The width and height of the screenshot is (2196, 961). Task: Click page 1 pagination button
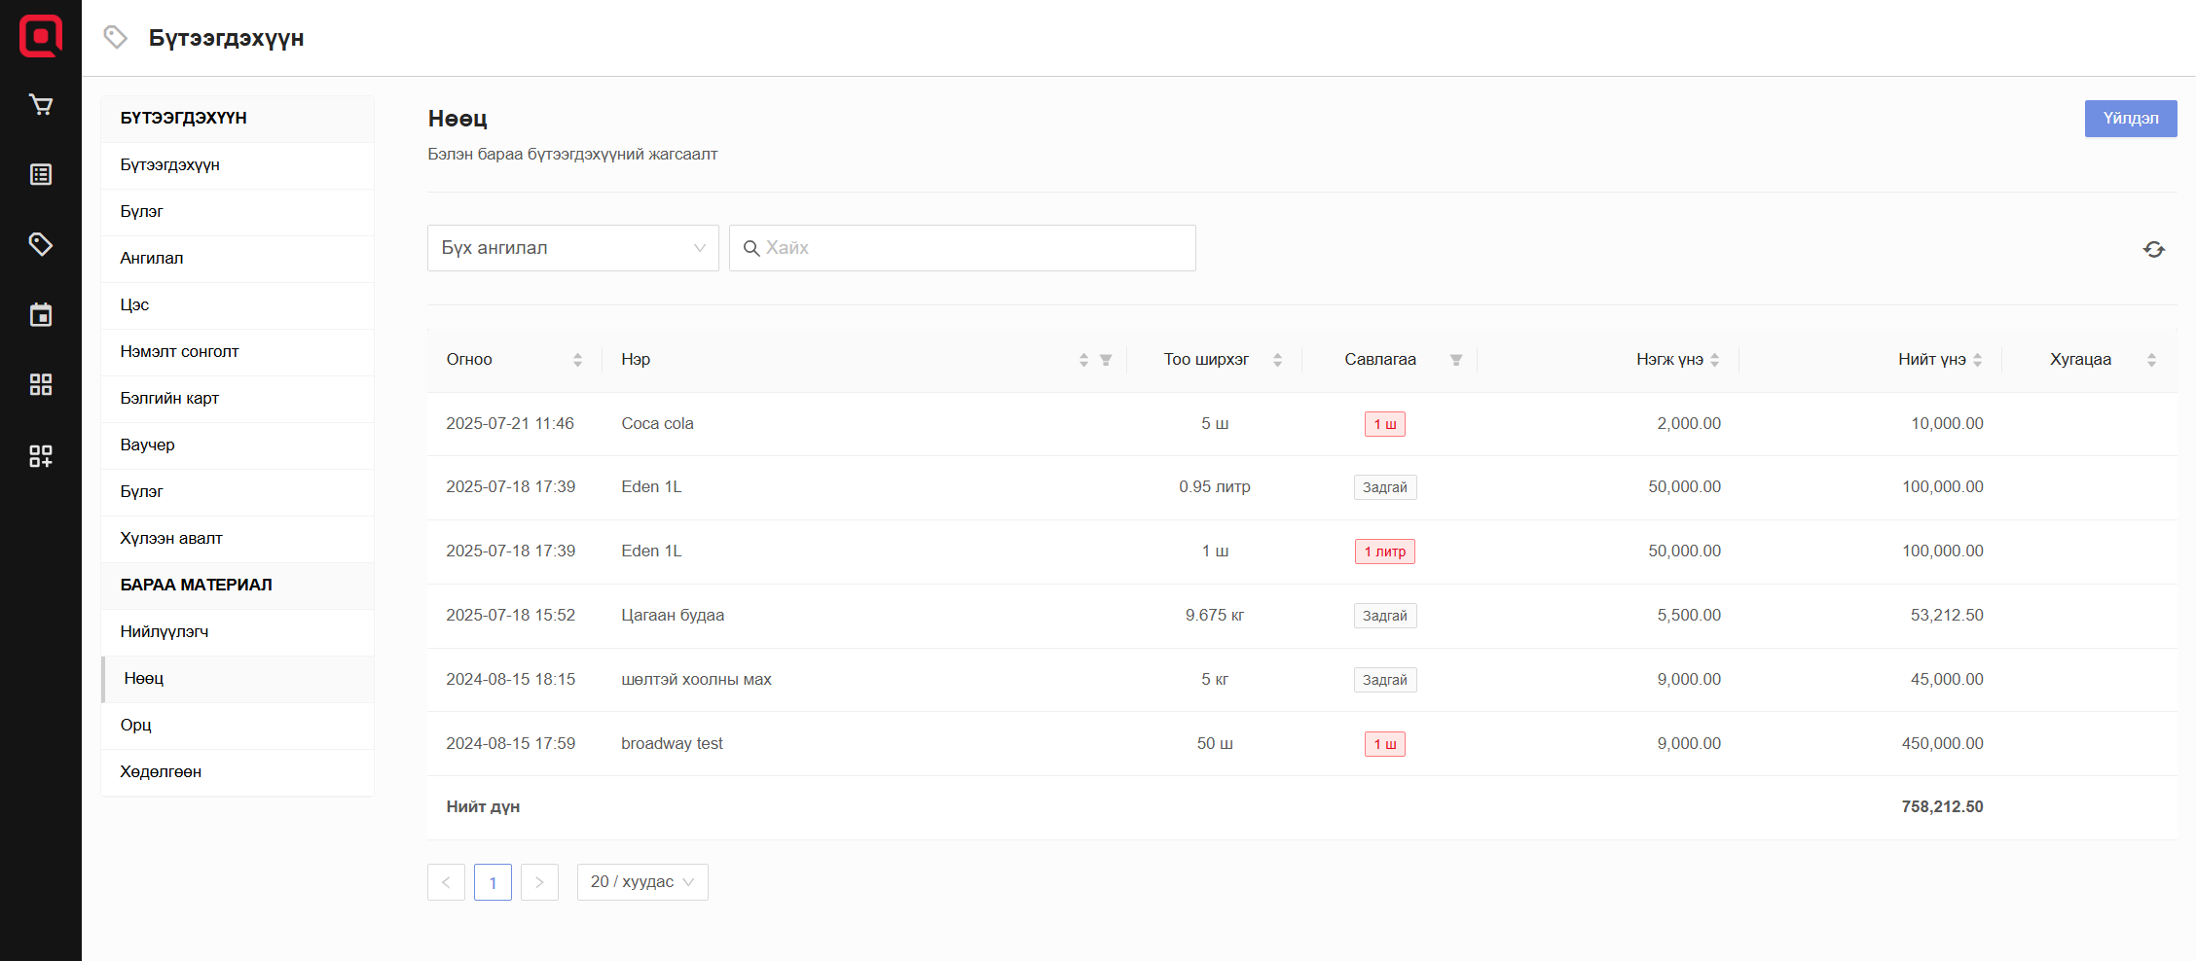[493, 882]
